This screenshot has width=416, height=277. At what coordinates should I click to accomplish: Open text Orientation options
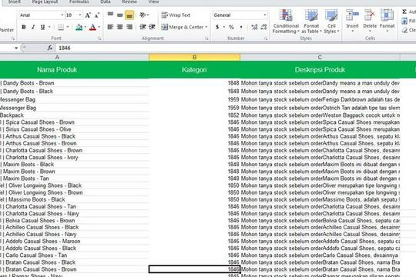(143, 15)
